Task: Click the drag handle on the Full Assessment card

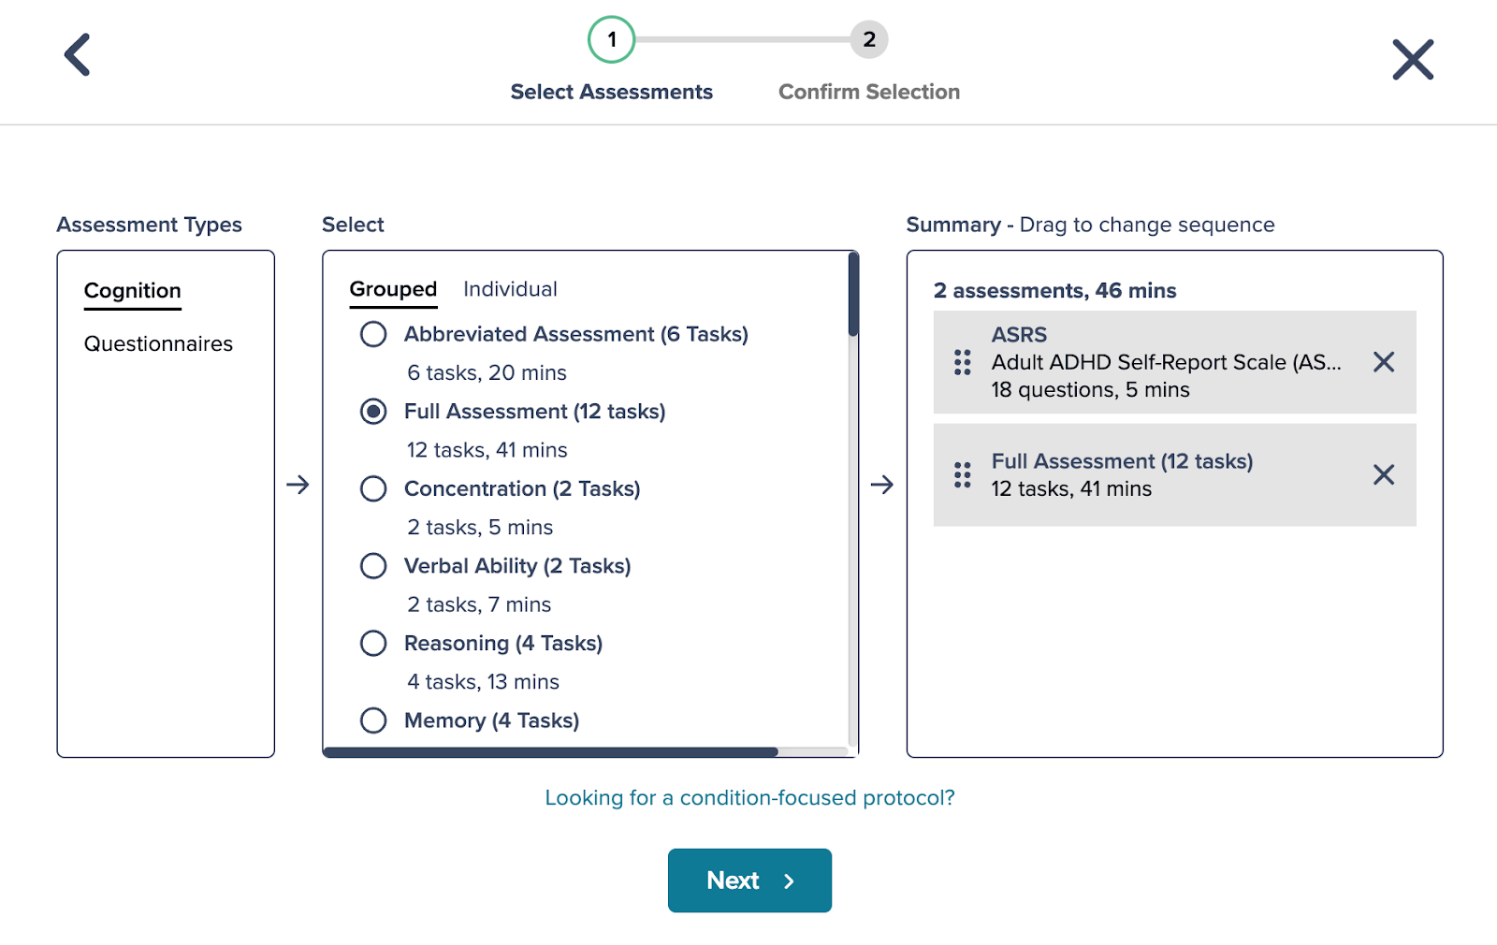Action: coord(961,475)
